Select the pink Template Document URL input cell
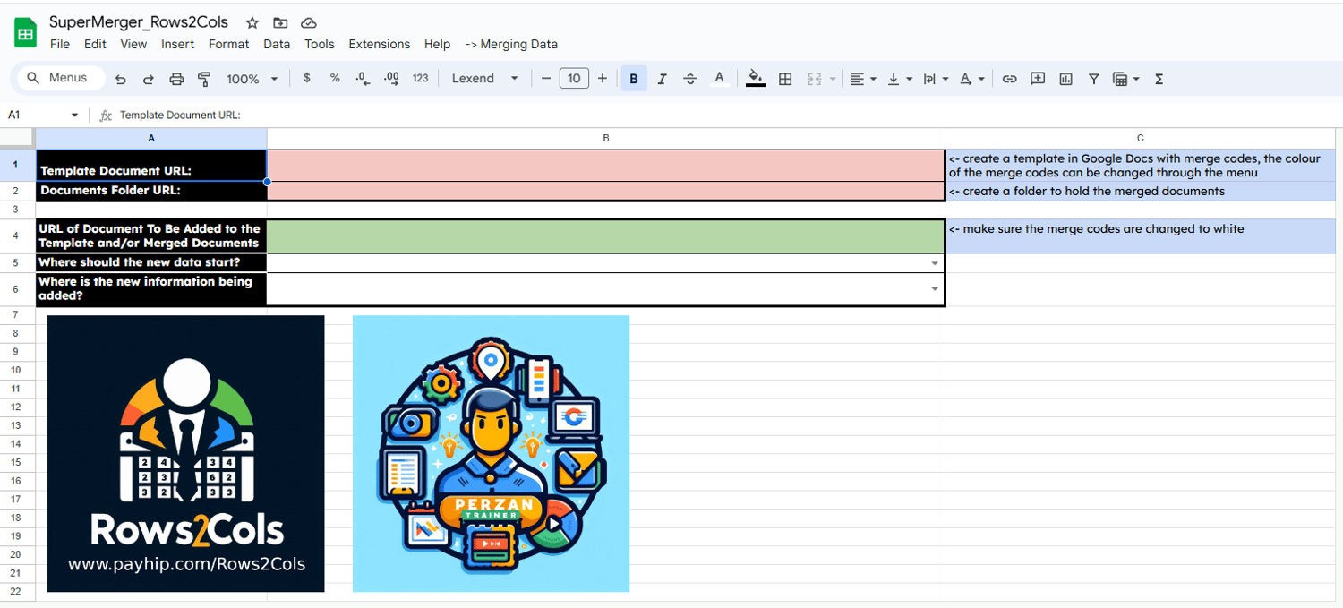The height and width of the screenshot is (608, 1343). tap(606, 166)
